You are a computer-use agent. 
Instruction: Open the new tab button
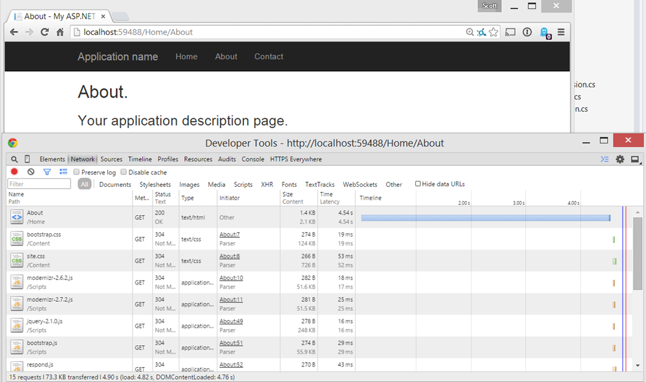[120, 16]
